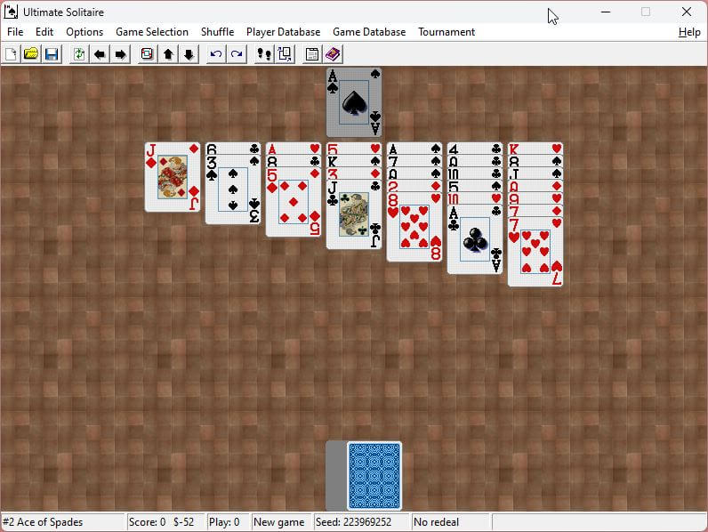The image size is (708, 532).
Task: Click the King of Hearts in last column
Action: [x=535, y=149]
